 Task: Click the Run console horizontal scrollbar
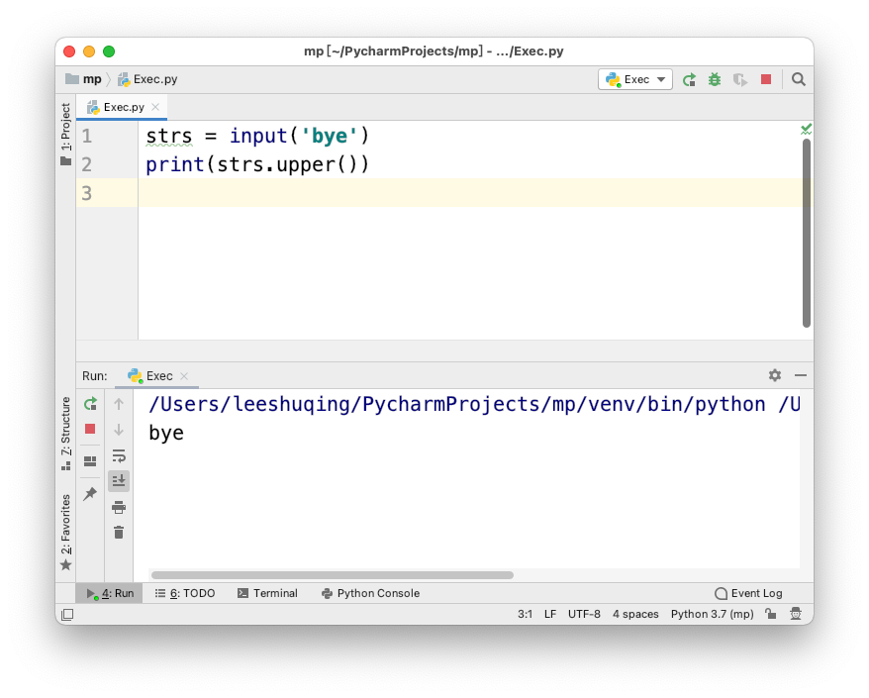[x=333, y=575]
